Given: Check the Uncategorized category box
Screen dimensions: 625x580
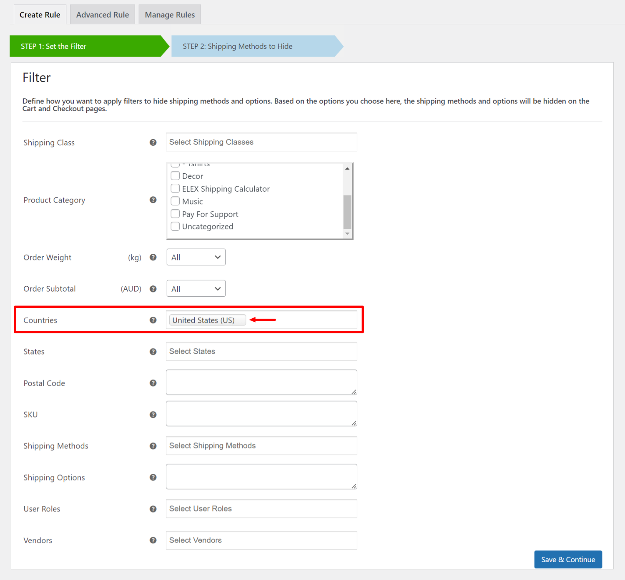Looking at the screenshot, I should [x=175, y=226].
